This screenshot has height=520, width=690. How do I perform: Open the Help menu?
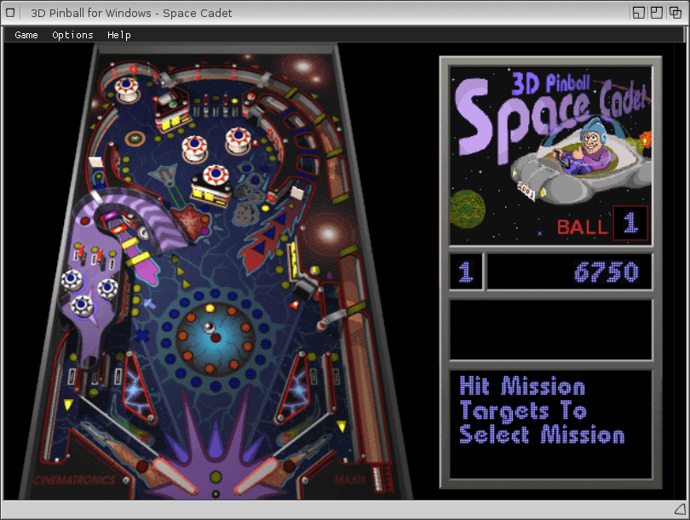[x=119, y=35]
